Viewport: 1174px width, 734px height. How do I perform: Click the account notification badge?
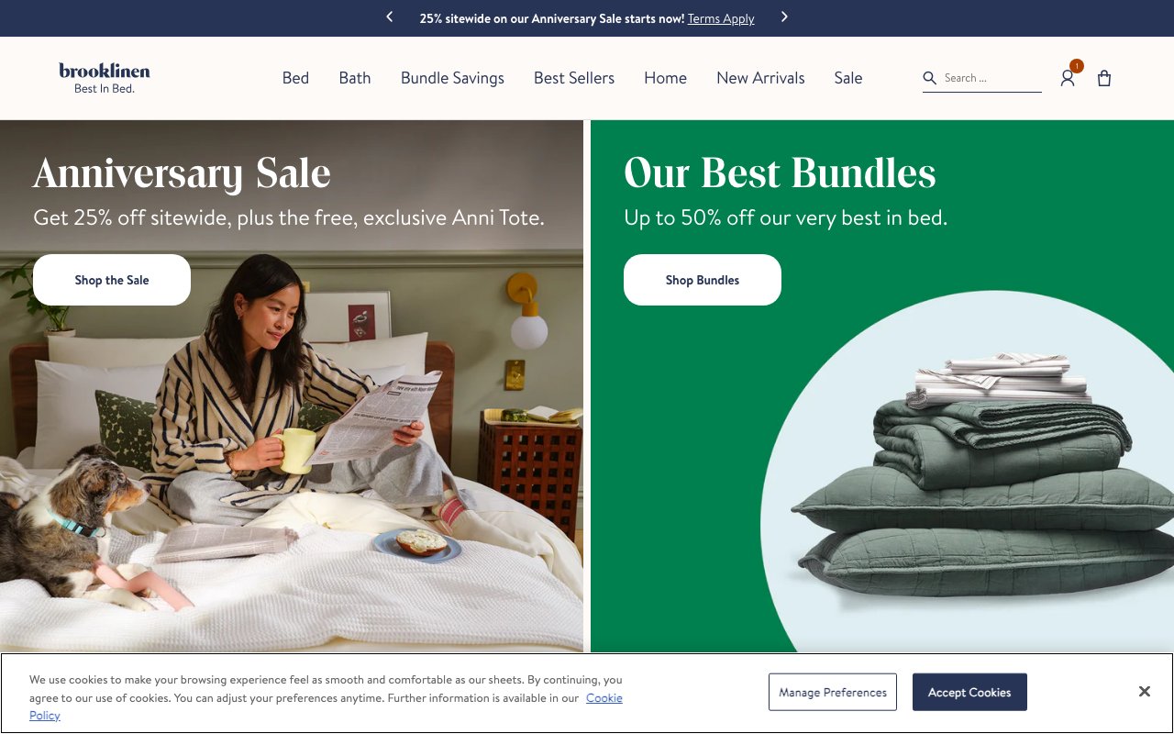(x=1077, y=66)
